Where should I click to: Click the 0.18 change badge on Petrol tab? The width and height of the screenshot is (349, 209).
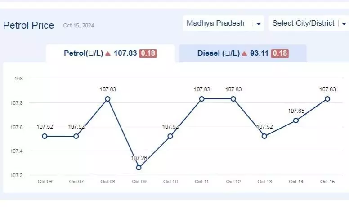pyautogui.click(x=148, y=53)
